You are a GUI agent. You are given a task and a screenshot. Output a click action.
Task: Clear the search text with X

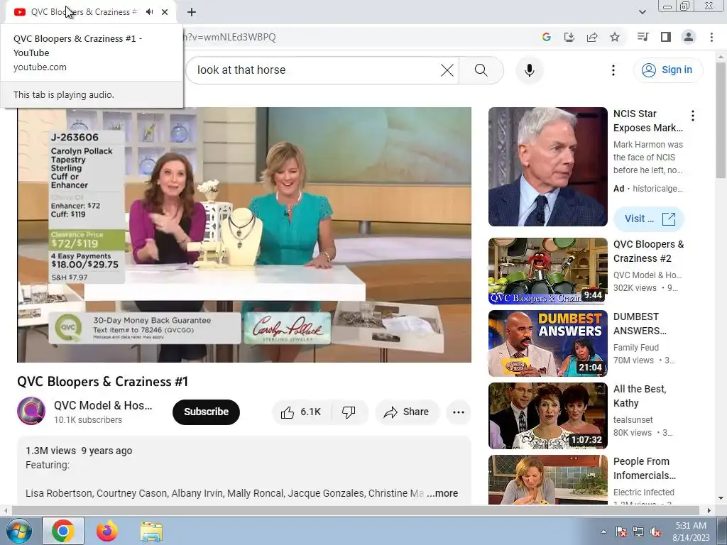point(447,70)
